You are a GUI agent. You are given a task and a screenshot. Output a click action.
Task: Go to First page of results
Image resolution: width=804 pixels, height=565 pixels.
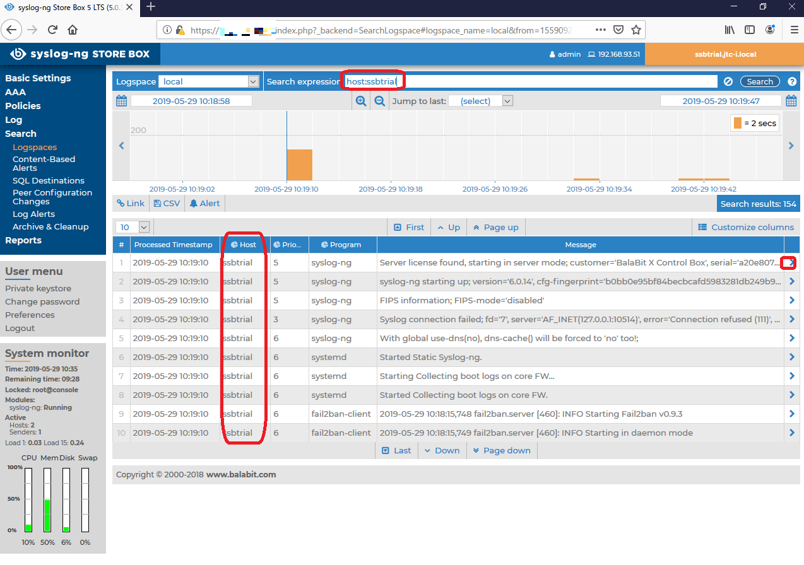pyautogui.click(x=409, y=227)
